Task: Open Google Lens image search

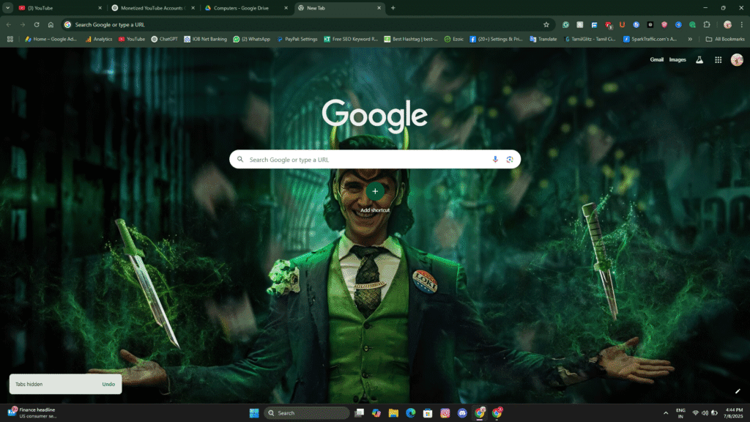Action: pos(509,160)
